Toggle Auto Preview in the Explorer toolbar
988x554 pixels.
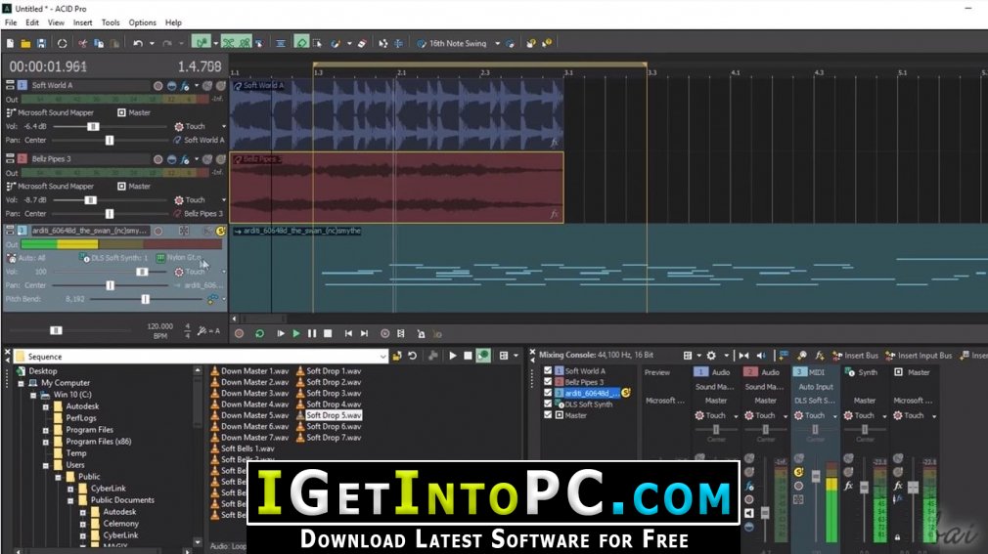[483, 357]
